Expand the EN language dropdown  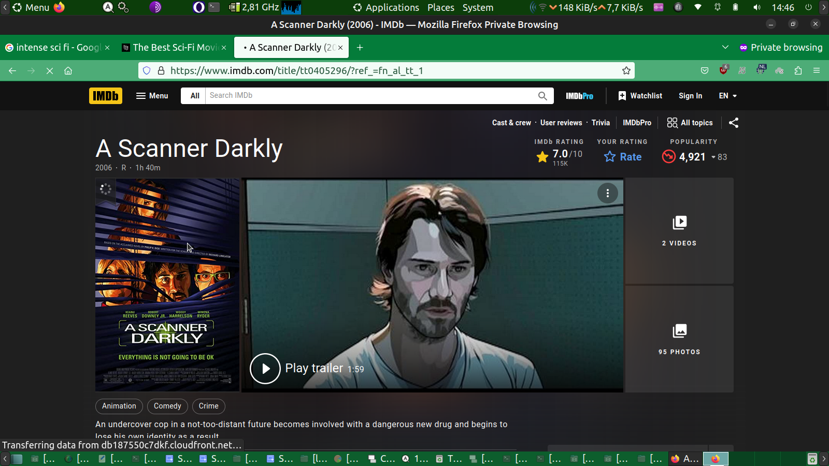pyautogui.click(x=727, y=96)
